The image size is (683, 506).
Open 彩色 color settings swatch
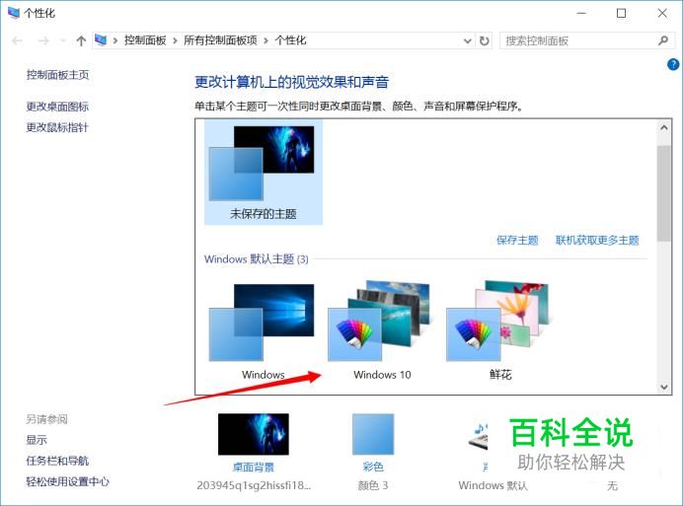[x=373, y=434]
